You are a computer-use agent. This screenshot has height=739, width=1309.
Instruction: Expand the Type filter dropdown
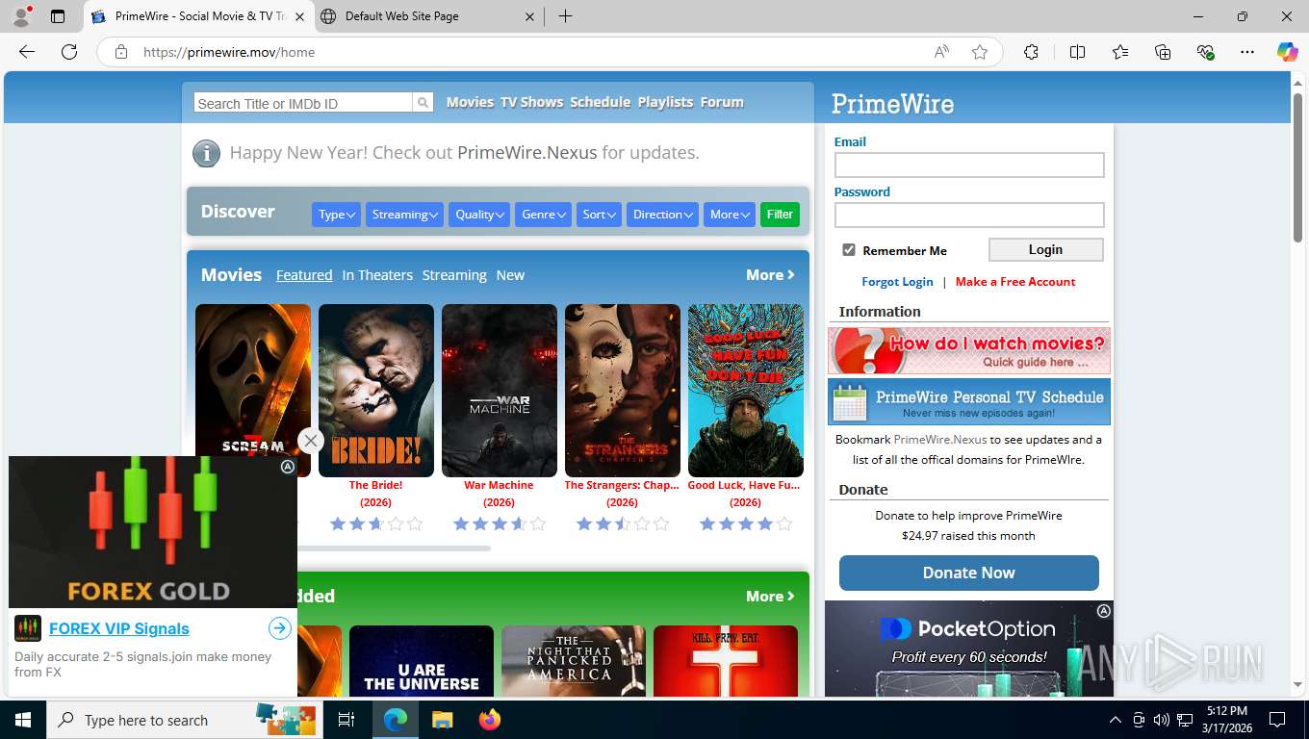tap(336, 215)
